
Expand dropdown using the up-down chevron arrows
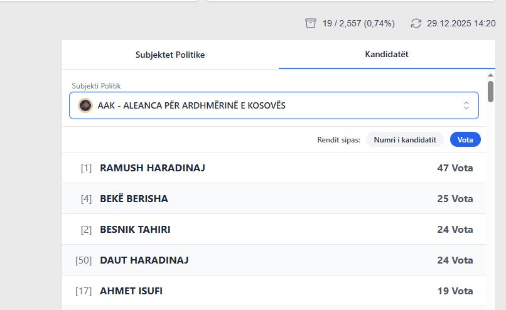click(466, 105)
